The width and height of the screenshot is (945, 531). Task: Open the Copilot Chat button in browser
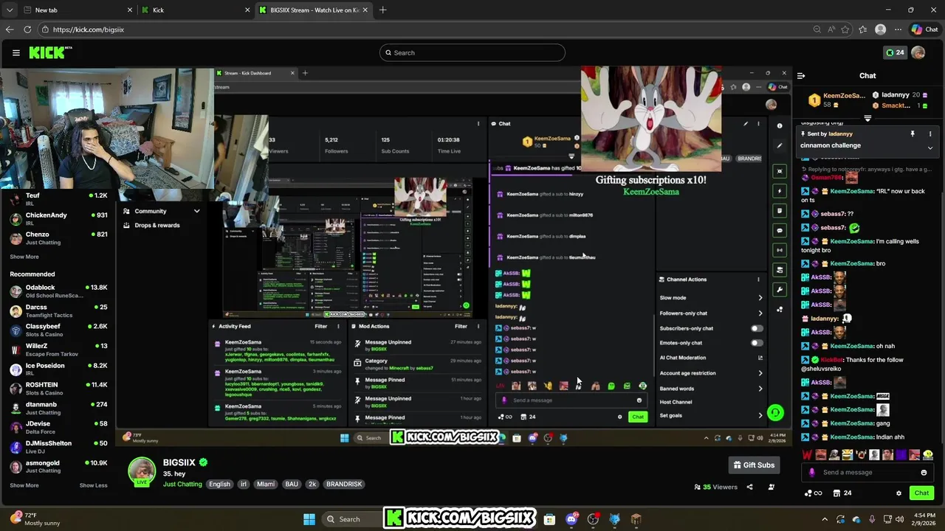[x=924, y=29]
